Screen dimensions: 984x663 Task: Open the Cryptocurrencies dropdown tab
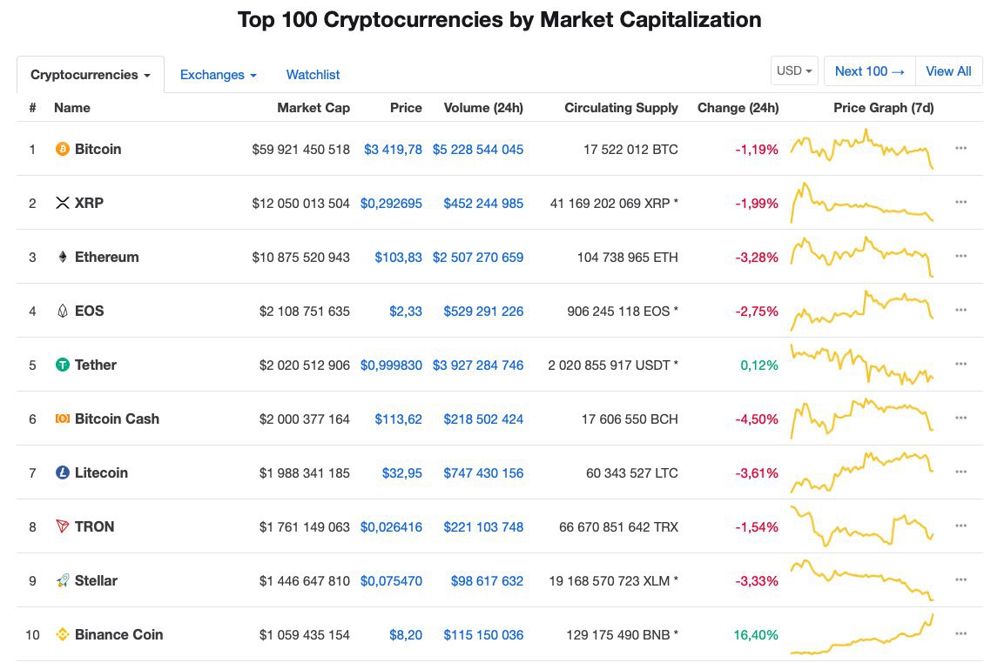point(91,75)
